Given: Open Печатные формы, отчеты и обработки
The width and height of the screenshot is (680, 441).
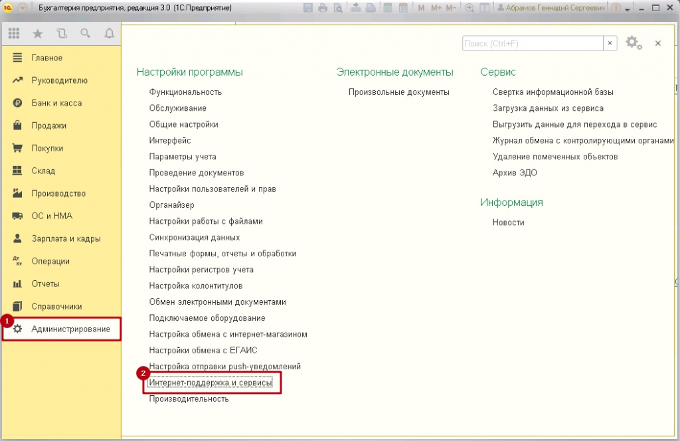Looking at the screenshot, I should tap(222, 253).
